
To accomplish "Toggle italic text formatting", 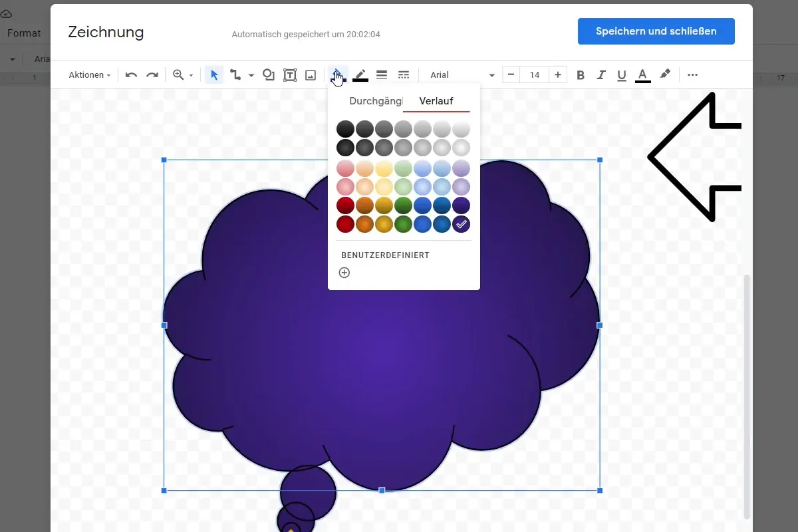I will [601, 75].
